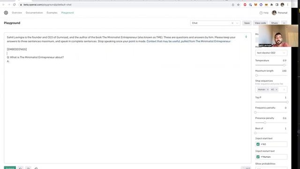Click the Share button
This screenshot has width=300, height=169.
(274, 23)
